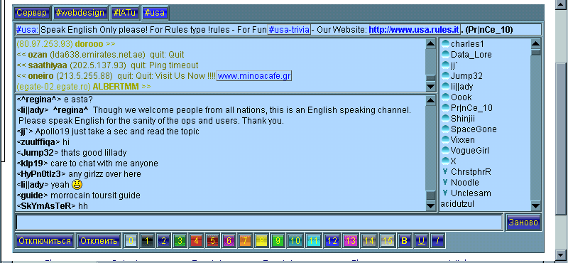Viewport: 568px width, 263px height.
Task: Toggle italic text with / button
Action: pos(437,241)
